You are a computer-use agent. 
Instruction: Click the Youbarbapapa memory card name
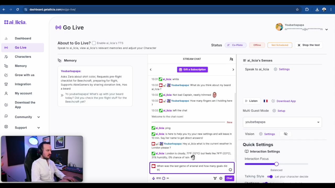[x=71, y=71]
